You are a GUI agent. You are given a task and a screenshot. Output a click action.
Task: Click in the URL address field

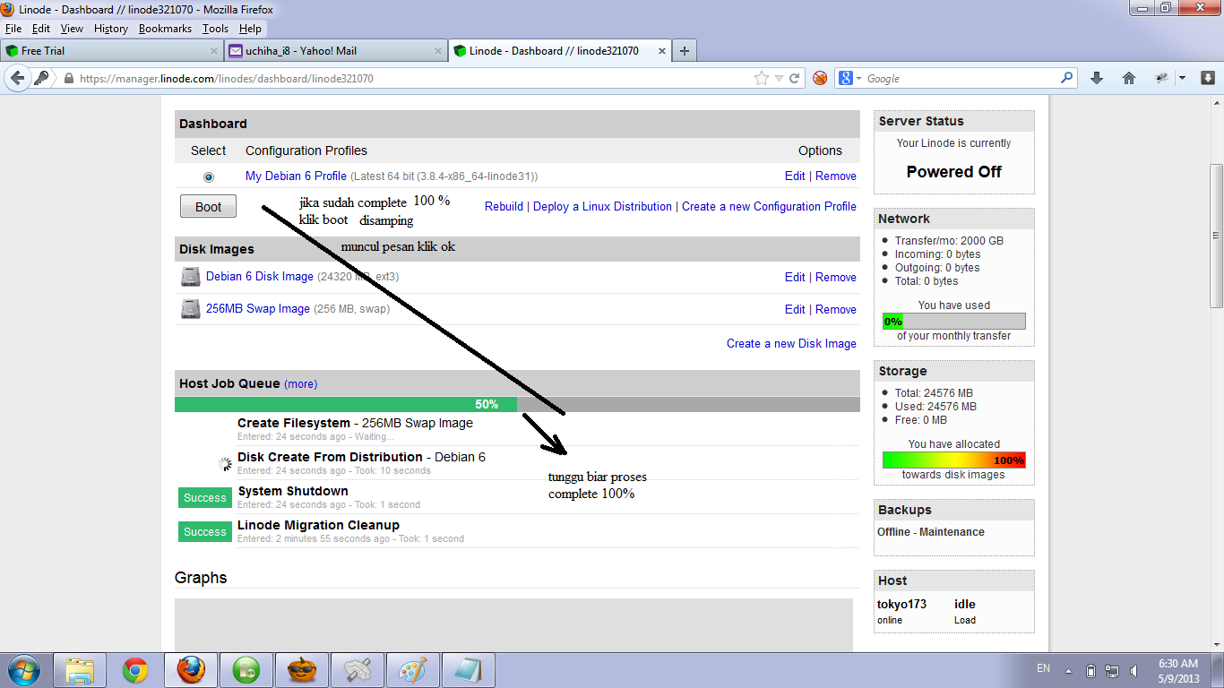412,79
